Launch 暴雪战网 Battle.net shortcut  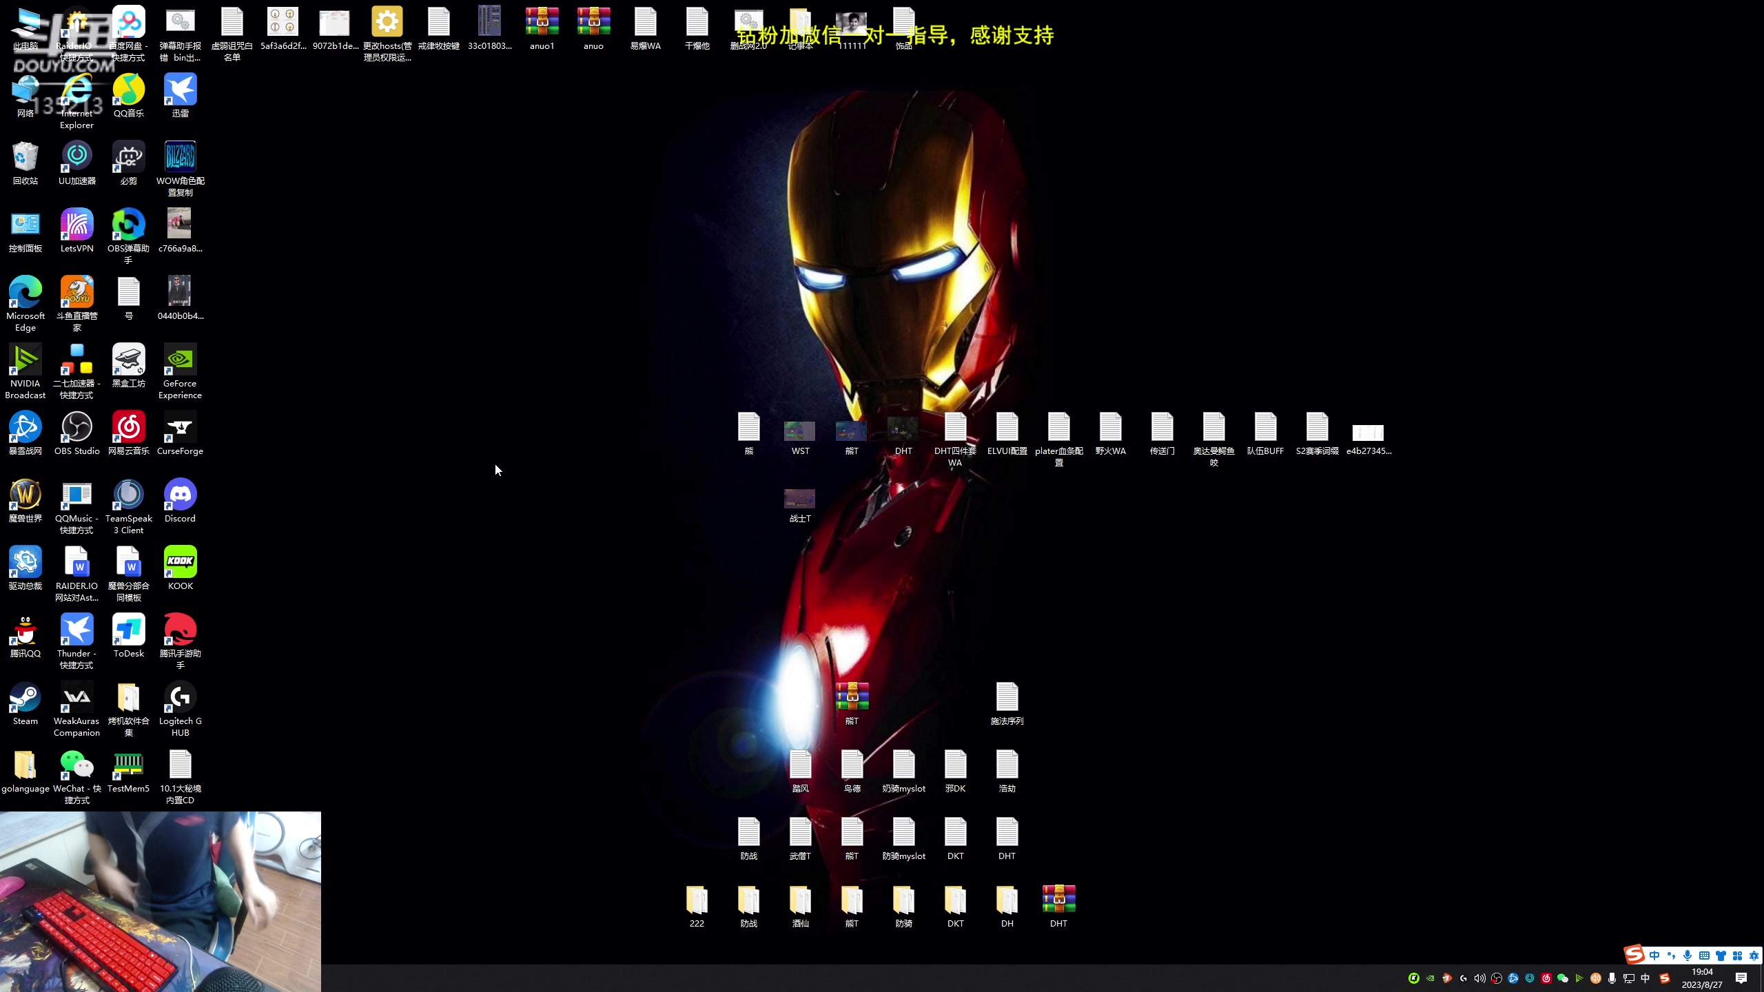[x=25, y=434]
